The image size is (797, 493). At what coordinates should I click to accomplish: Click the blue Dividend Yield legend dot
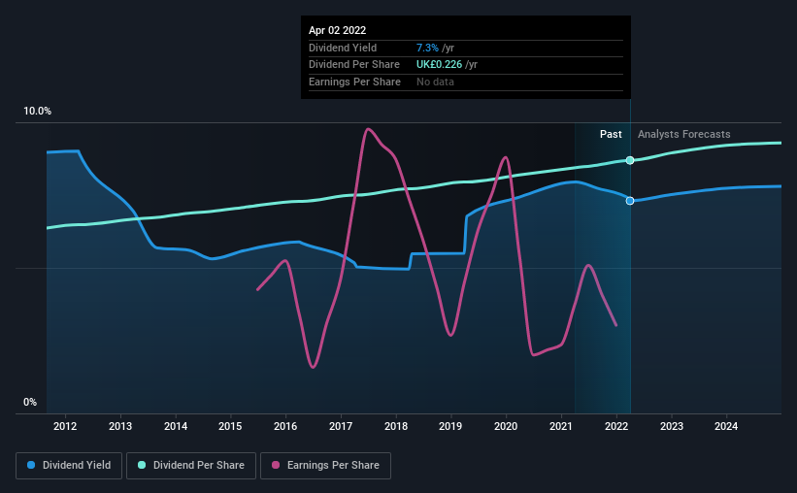pyautogui.click(x=31, y=465)
